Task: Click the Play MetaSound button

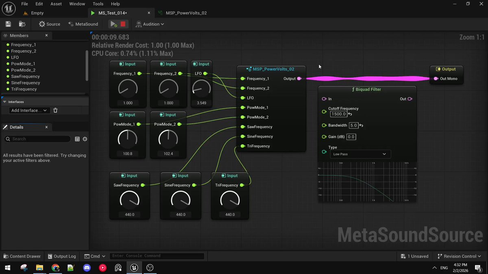Action: [113, 24]
